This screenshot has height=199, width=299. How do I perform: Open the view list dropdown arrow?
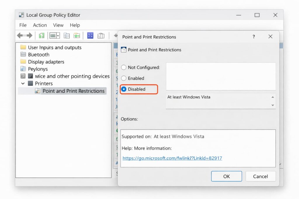tap(58, 36)
